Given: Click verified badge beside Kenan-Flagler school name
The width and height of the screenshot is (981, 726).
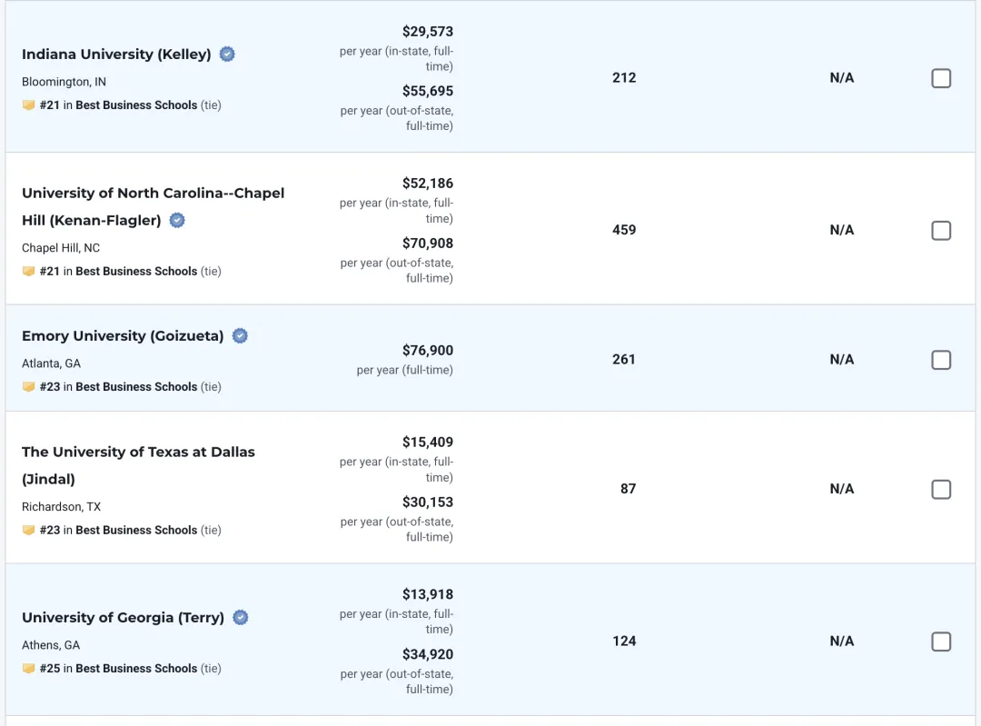Looking at the screenshot, I should 178,220.
